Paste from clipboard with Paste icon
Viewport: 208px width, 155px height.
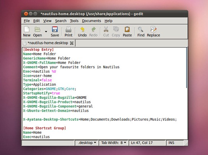(x=127, y=29)
